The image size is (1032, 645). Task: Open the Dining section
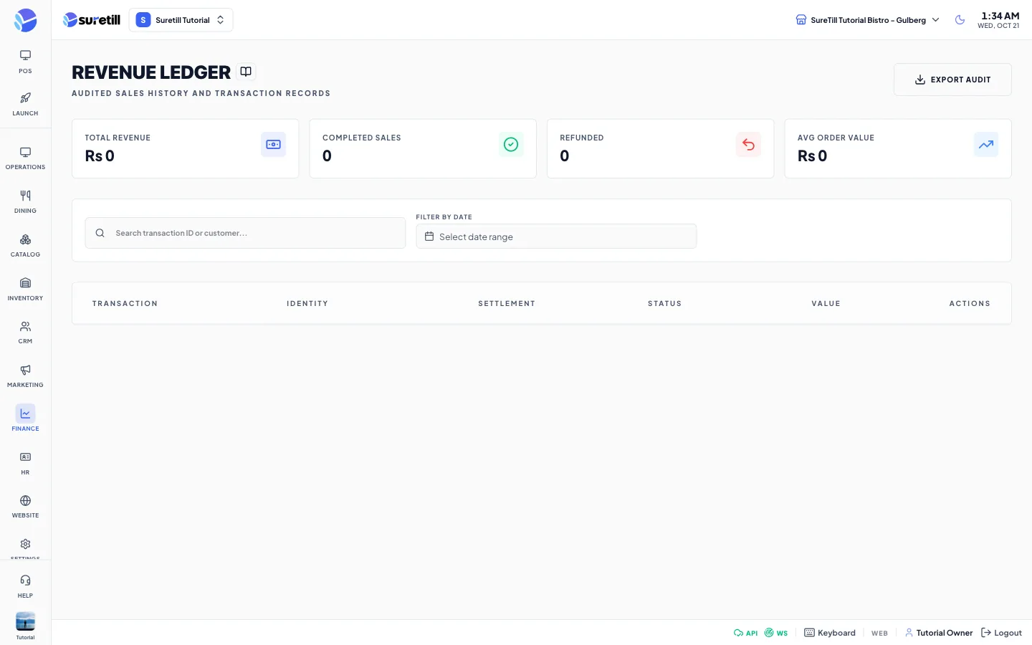click(25, 202)
